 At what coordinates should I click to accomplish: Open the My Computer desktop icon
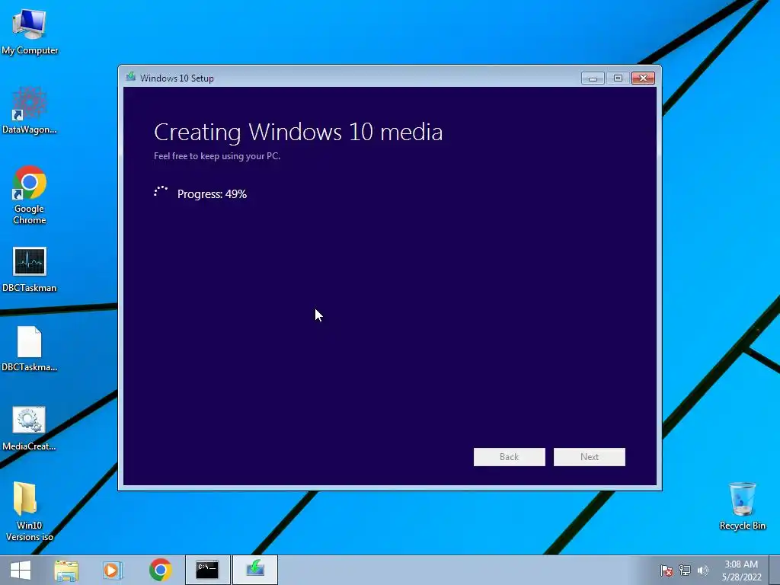coord(30,31)
